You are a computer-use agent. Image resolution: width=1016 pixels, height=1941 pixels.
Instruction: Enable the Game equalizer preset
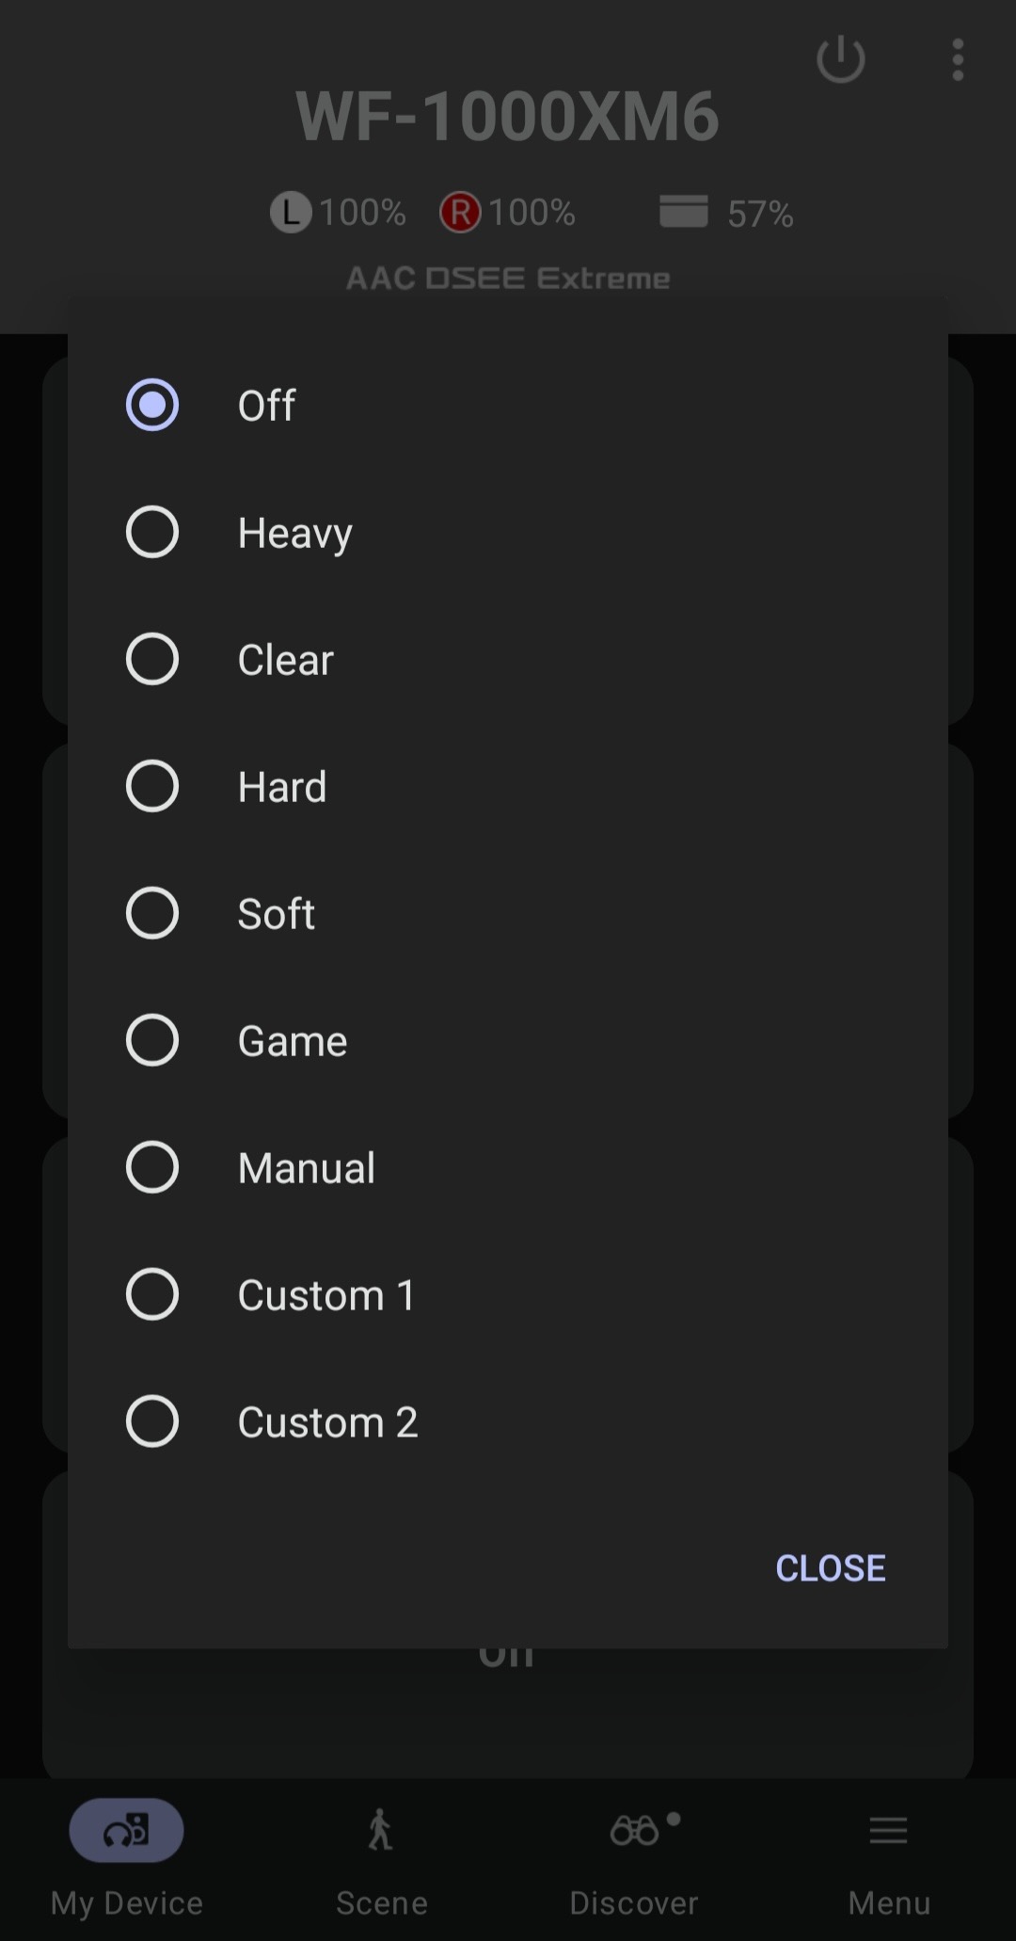pyautogui.click(x=152, y=1040)
